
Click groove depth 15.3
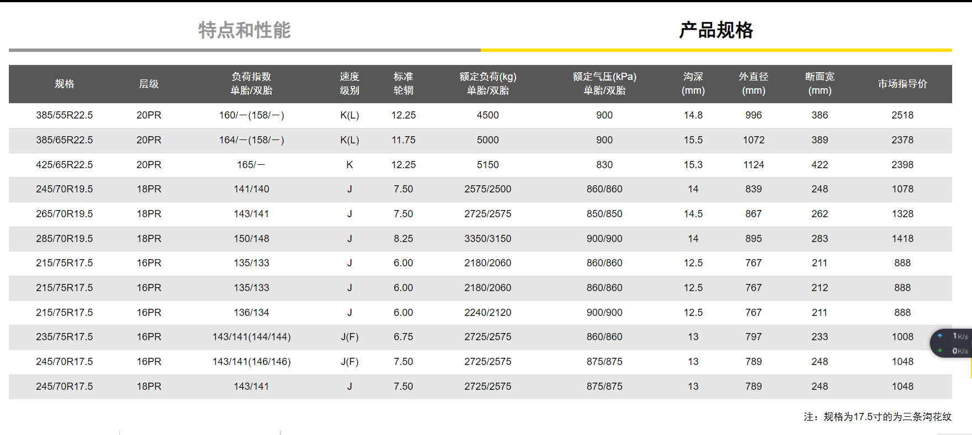693,165
